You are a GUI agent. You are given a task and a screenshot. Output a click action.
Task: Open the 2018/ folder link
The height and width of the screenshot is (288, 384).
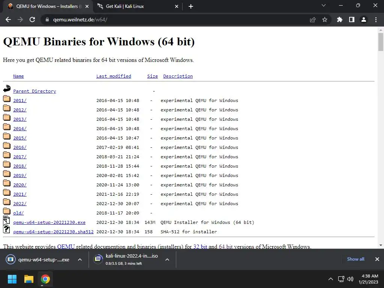point(20,166)
